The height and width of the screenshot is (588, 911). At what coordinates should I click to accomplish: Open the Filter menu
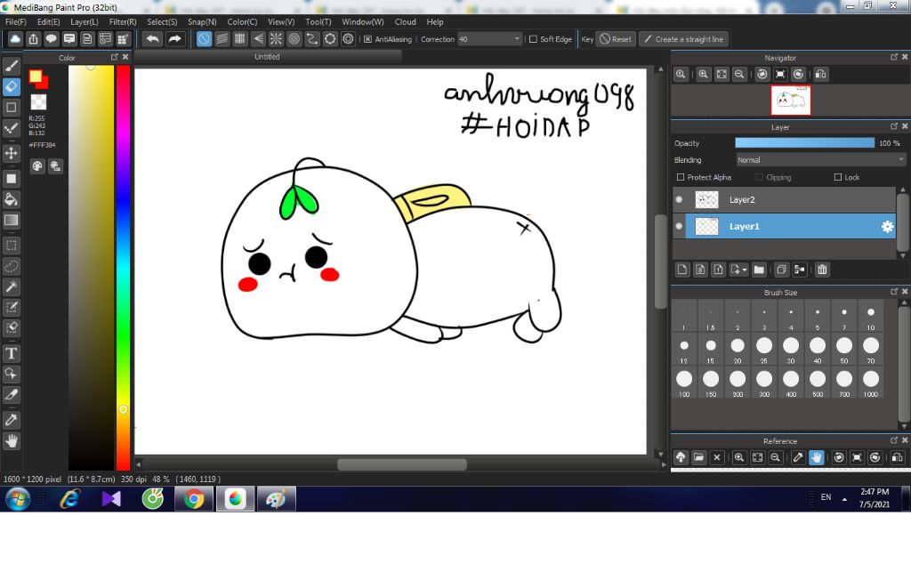[x=123, y=21]
